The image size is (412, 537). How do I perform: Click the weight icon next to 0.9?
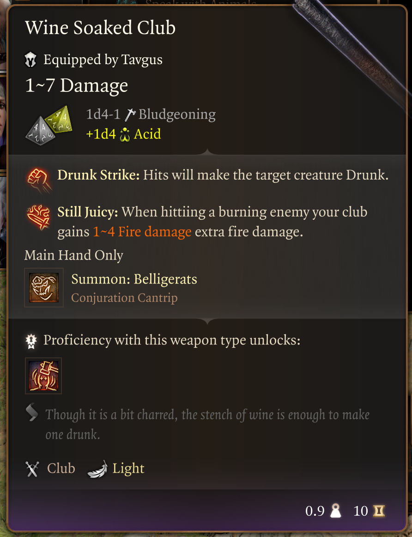[x=335, y=511]
